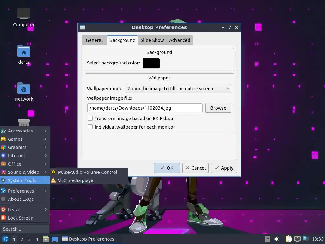Open the update notifier tray icon
The width and height of the screenshot is (325, 244).
coord(305,239)
